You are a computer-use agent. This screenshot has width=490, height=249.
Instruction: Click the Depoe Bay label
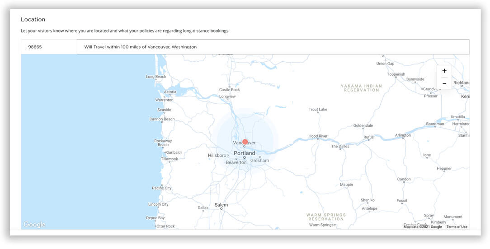click(x=155, y=218)
